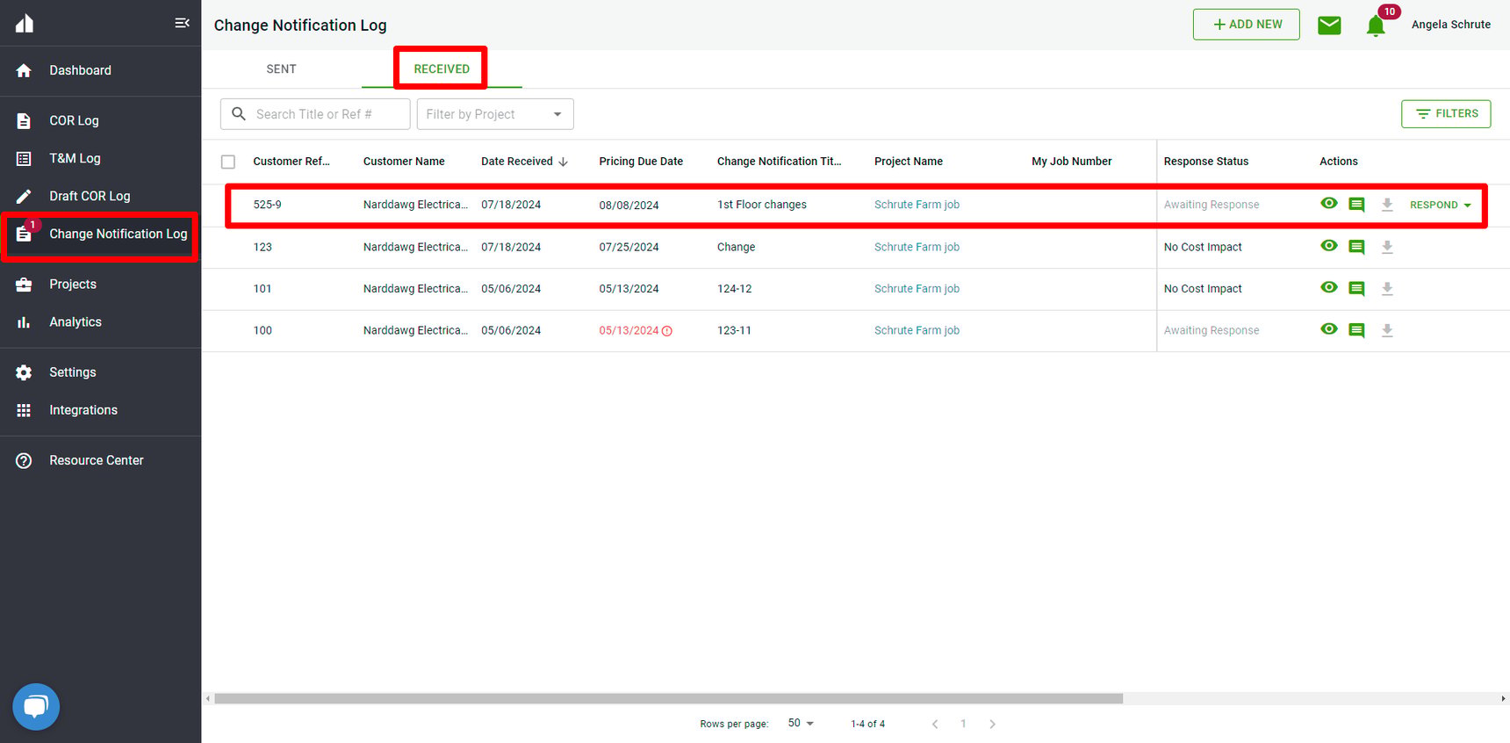Screen dimensions: 1510x743
Task: Click the overdue warning icon beside 05/13/2024
Action: point(667,331)
